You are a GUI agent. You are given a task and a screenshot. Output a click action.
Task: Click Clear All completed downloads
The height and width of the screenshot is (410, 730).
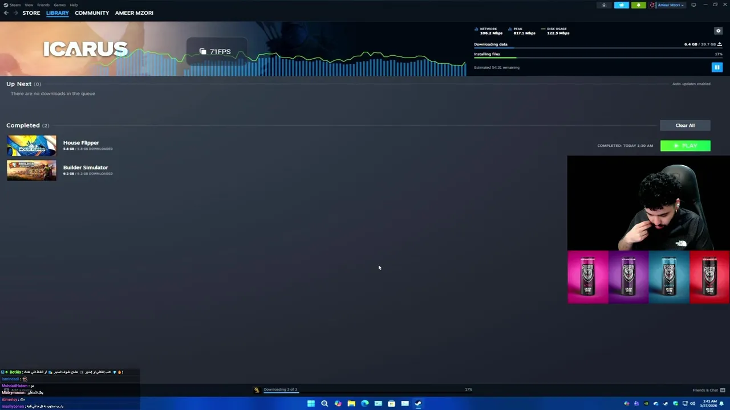[685, 125]
